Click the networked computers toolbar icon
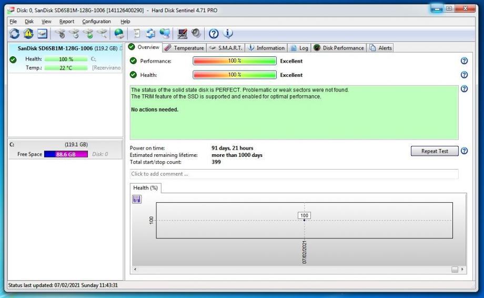The width and height of the screenshot is (484, 298). pyautogui.click(x=165, y=33)
